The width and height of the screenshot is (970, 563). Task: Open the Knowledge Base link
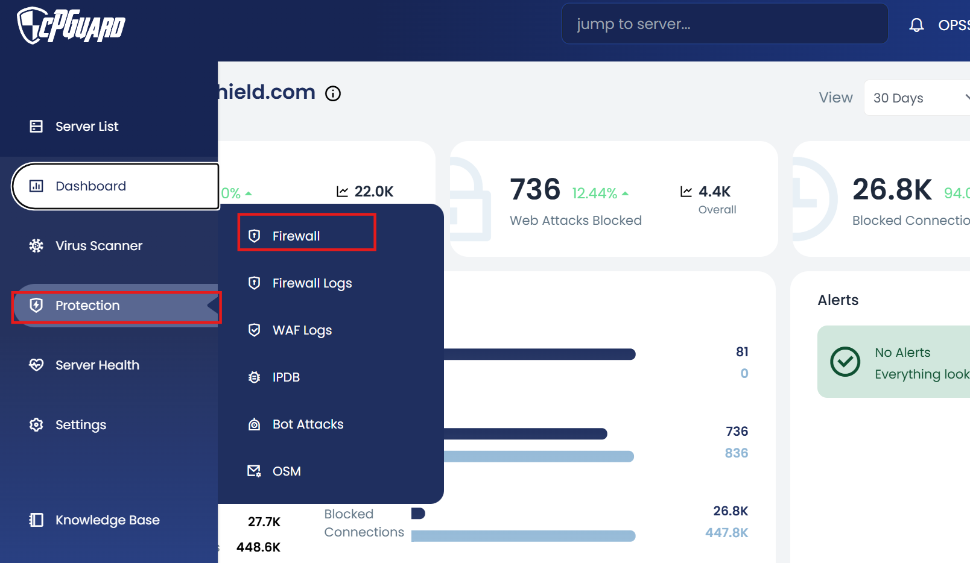click(x=109, y=520)
